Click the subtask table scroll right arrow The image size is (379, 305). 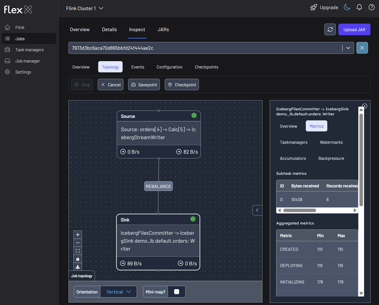point(355,210)
